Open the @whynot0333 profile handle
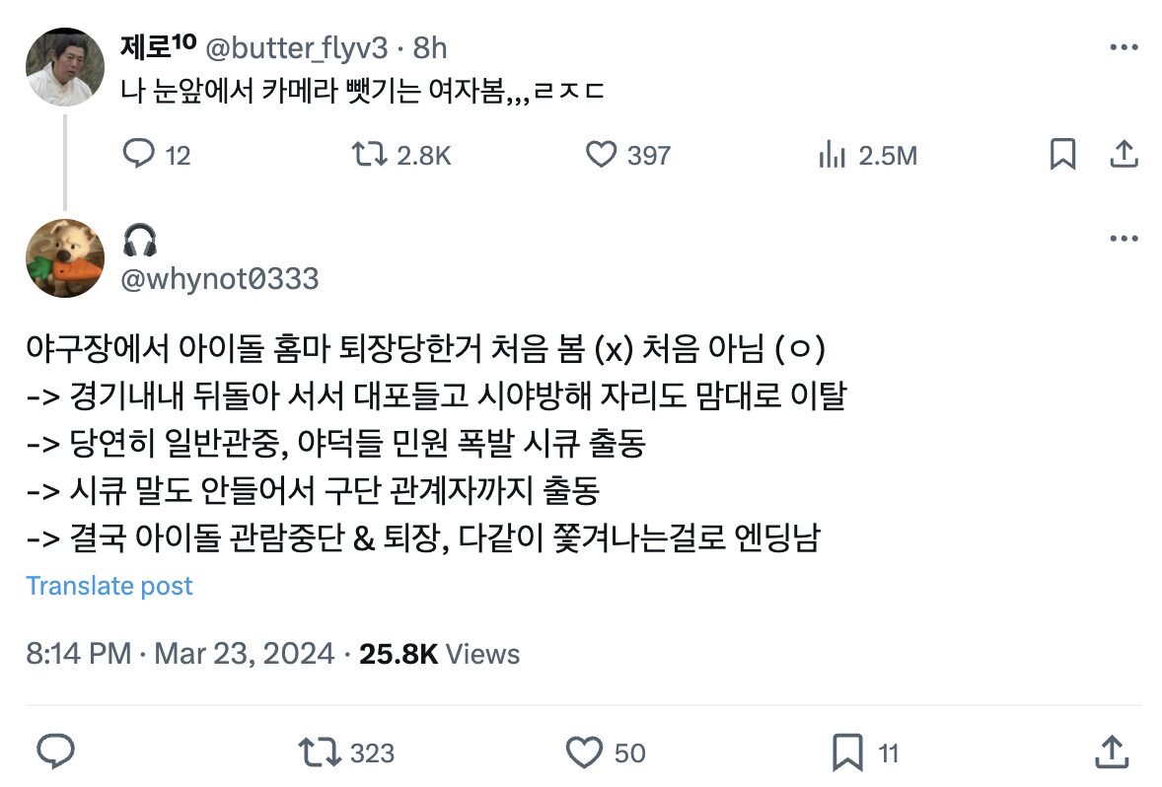The width and height of the screenshot is (1162, 787). 219,279
